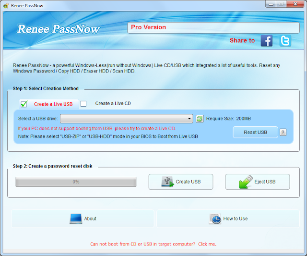Click the 'Step 1: Select Creation Method' heading

pyautogui.click(x=46, y=88)
